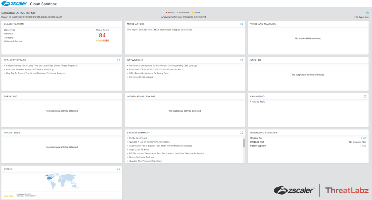Expand the Security Bypass panel
372x200 pixels.
[118, 60]
